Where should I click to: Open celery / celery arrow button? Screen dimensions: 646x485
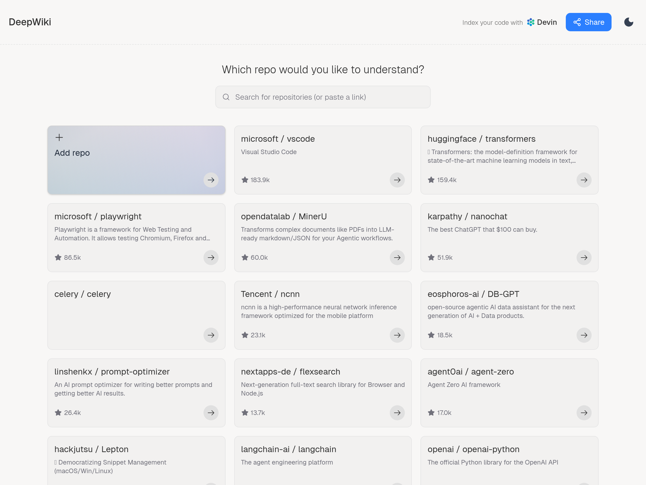tap(211, 335)
